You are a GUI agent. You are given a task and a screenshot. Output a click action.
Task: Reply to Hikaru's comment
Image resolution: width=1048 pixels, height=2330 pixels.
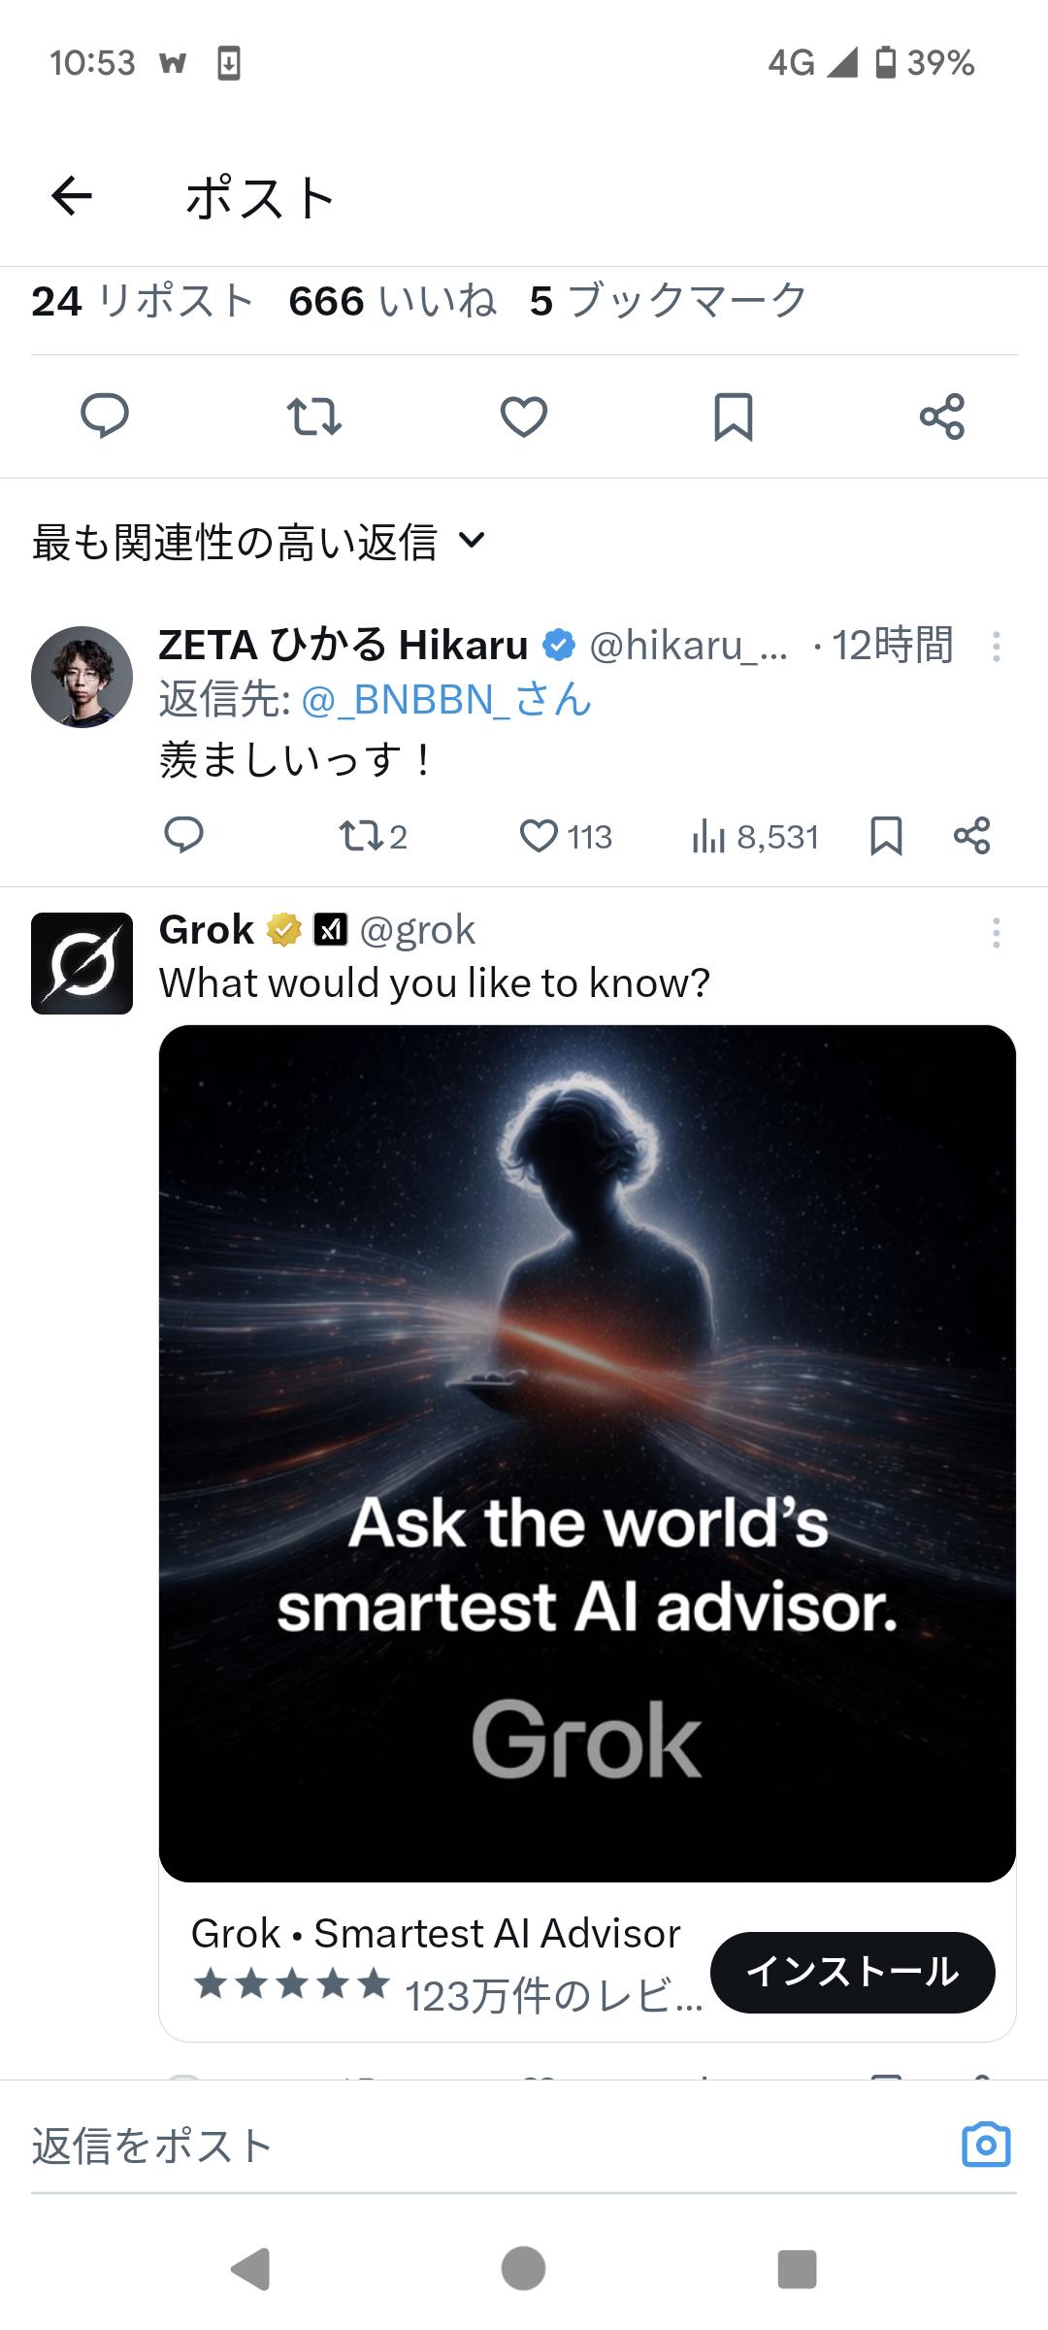[183, 836]
